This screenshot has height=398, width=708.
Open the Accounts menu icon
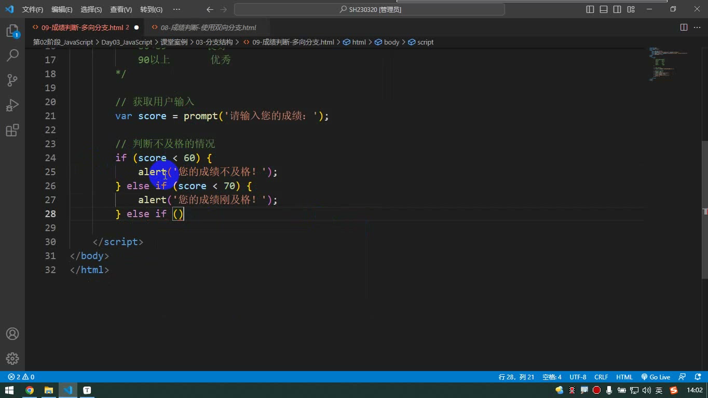(12, 334)
